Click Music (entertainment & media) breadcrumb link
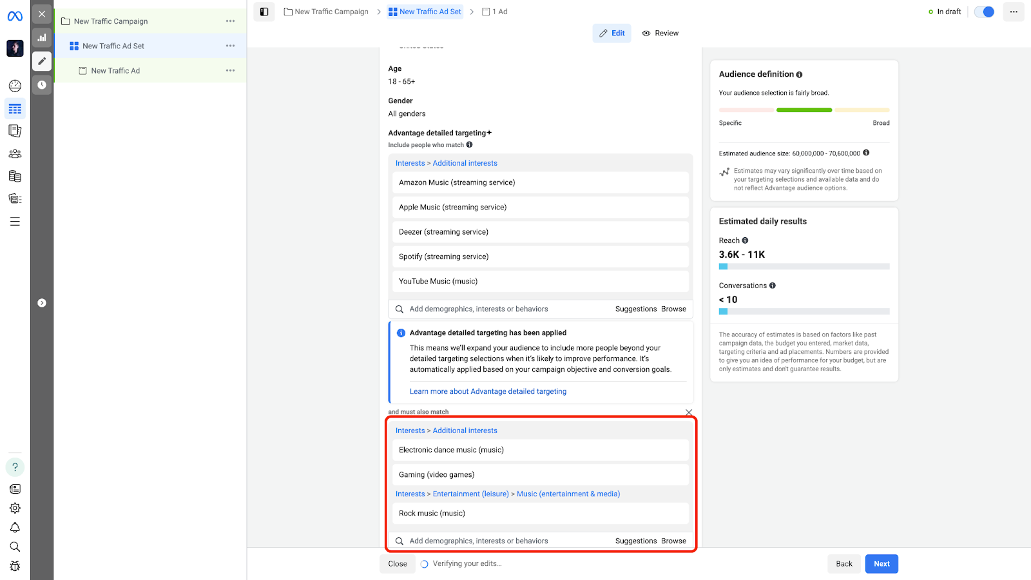 click(568, 494)
